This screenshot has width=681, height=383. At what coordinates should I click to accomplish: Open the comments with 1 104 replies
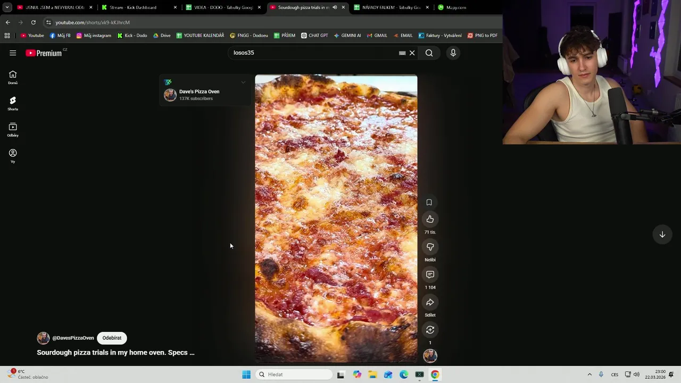click(430, 274)
